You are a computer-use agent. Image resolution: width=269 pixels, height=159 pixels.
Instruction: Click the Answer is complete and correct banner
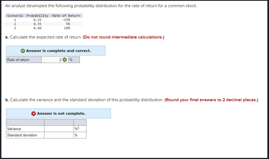56,50
